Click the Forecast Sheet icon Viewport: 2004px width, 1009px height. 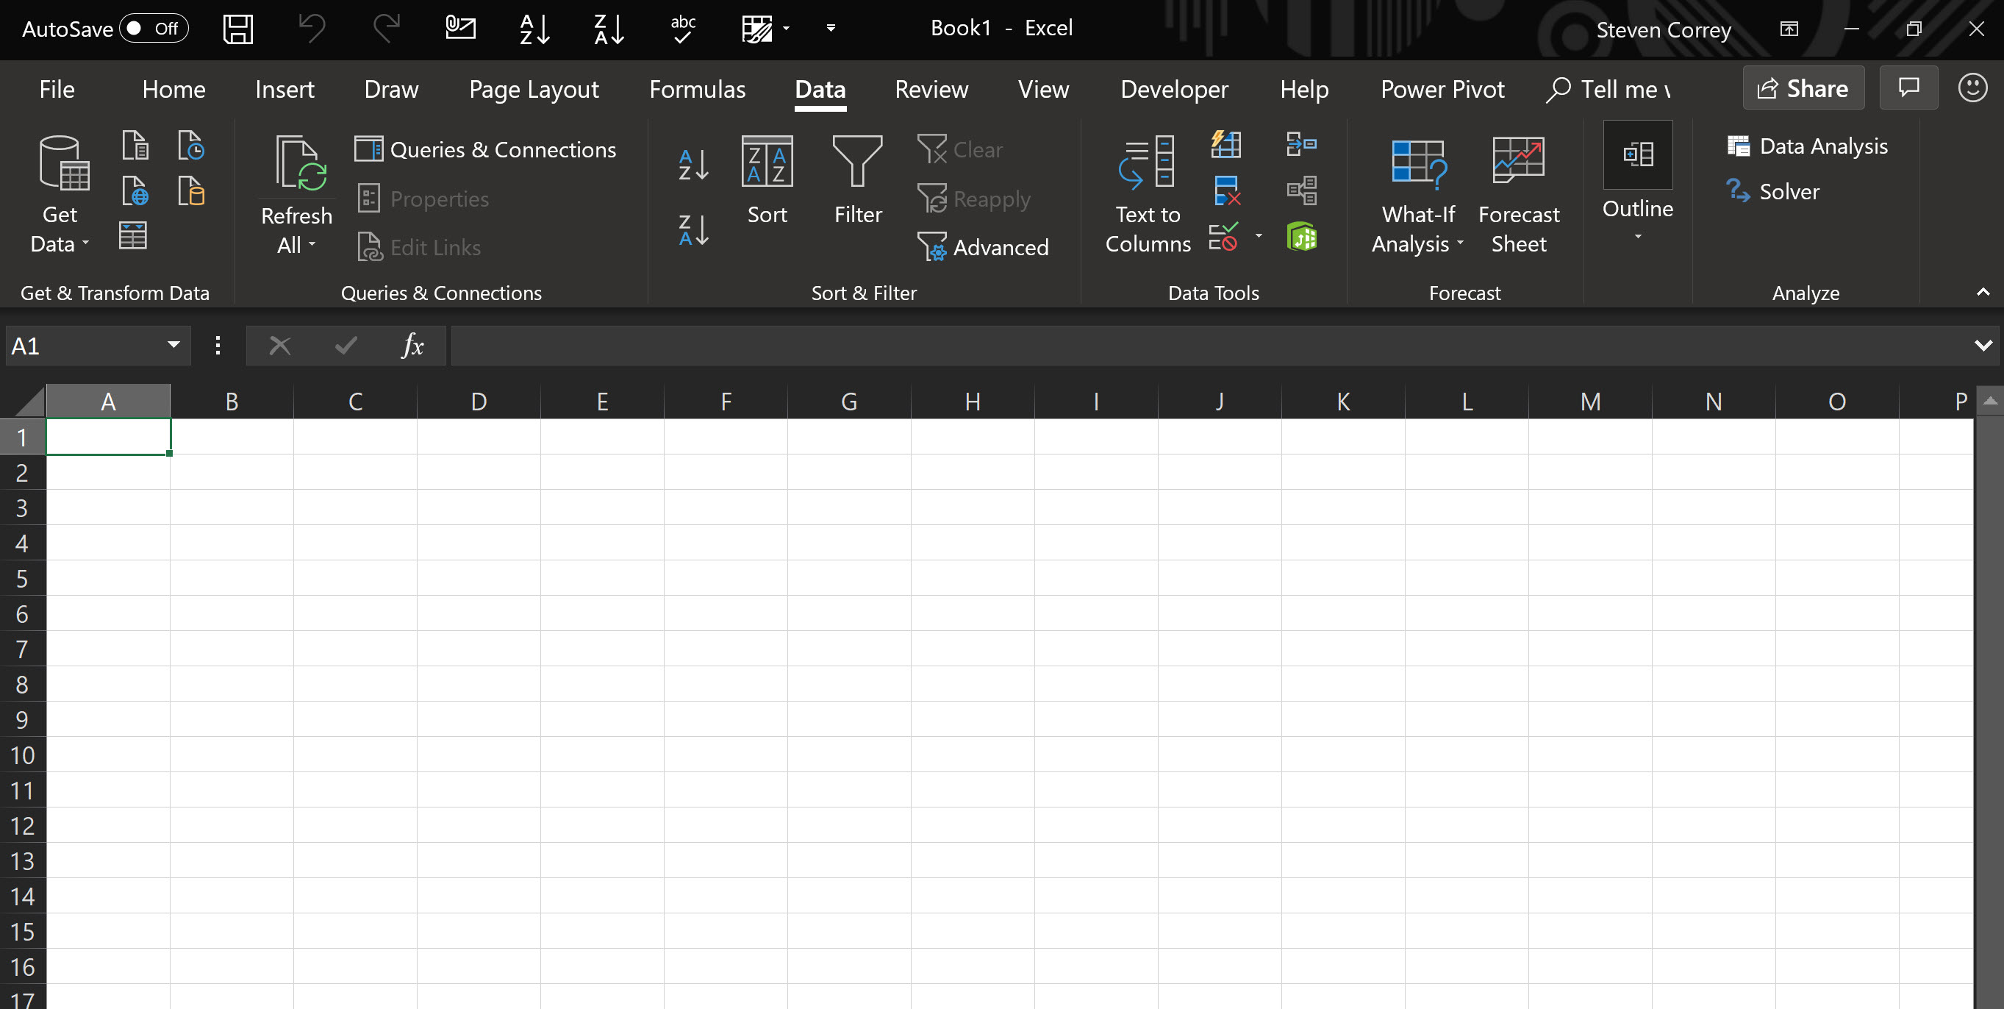click(1518, 160)
